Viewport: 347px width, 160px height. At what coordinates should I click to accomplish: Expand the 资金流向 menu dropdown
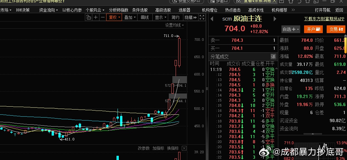(x=48, y=10)
